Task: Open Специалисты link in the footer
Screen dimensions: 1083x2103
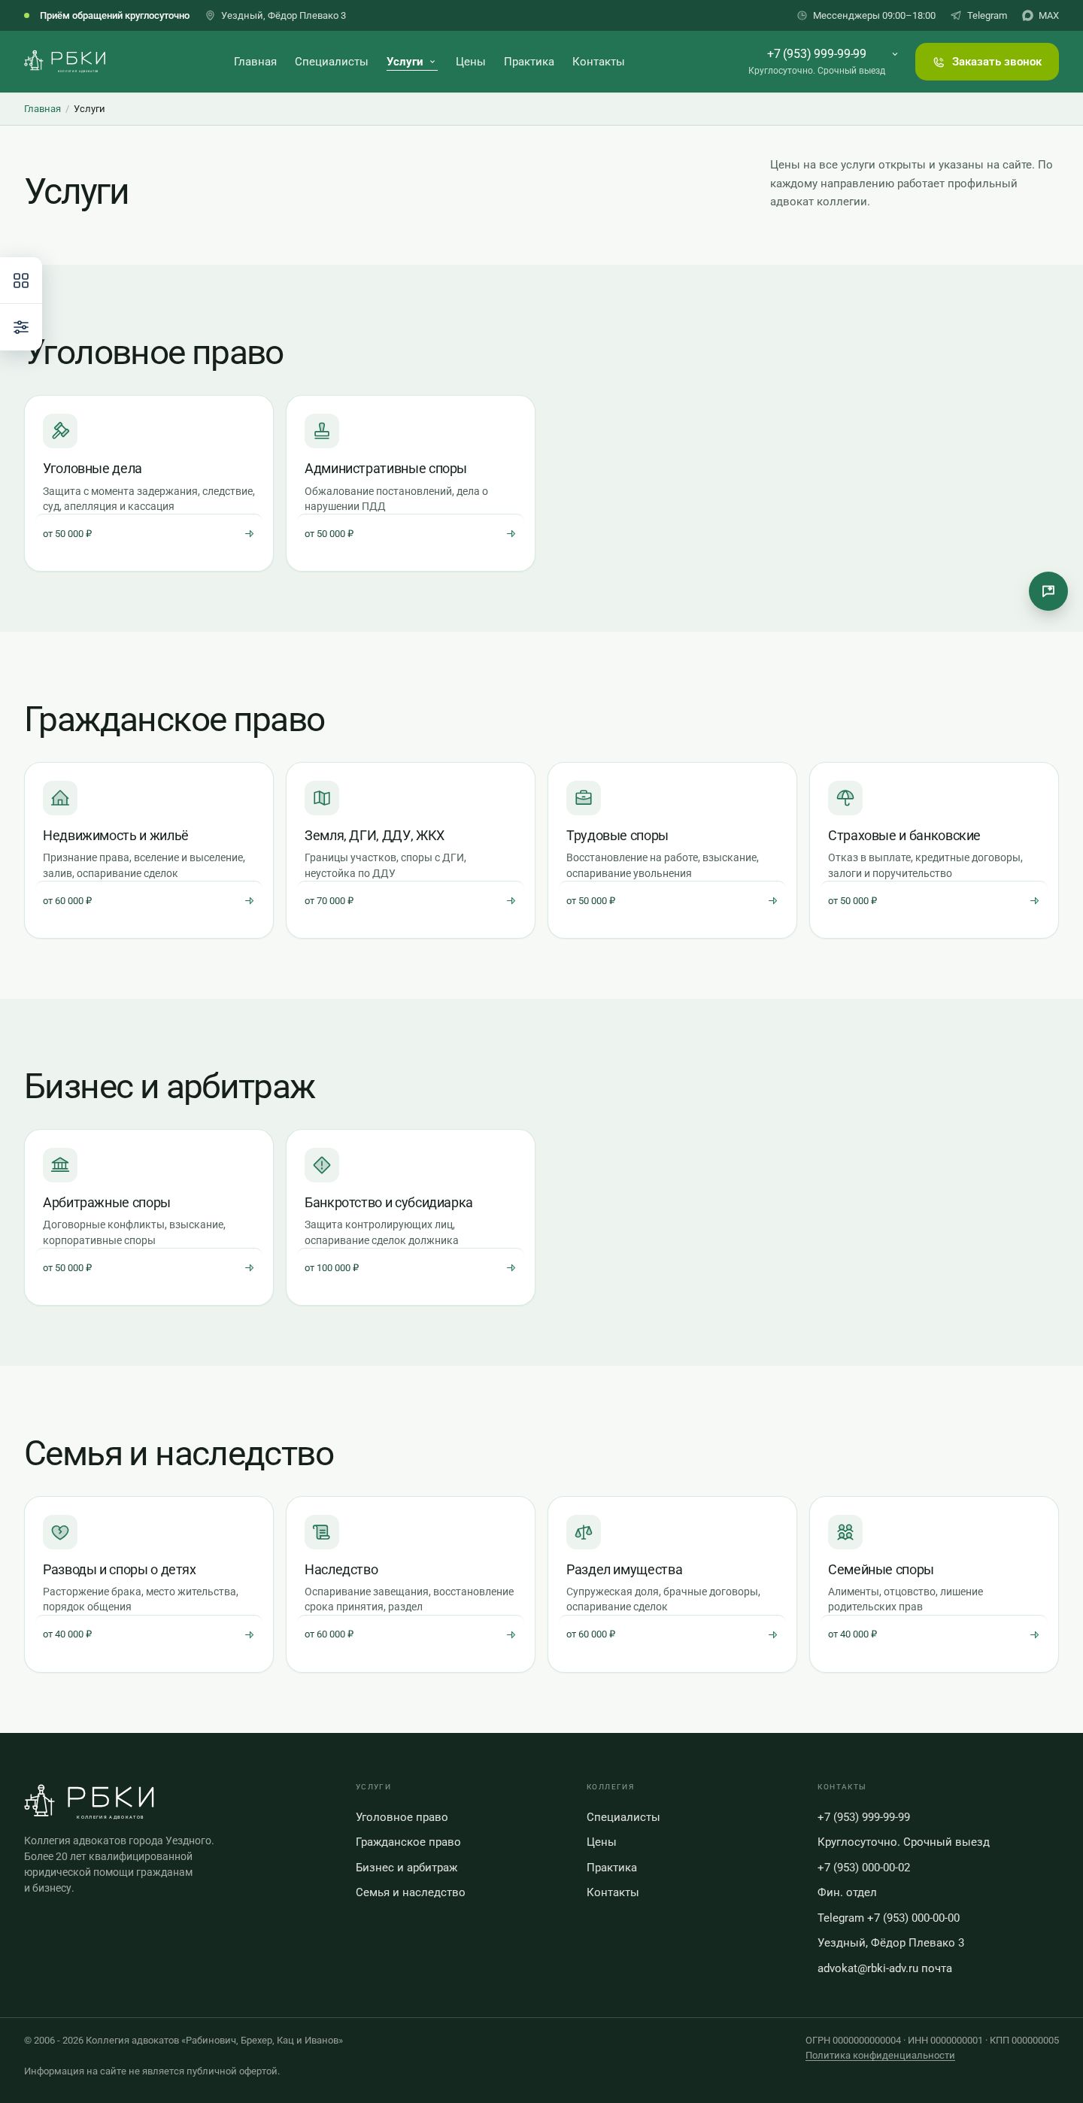Action: (623, 1817)
